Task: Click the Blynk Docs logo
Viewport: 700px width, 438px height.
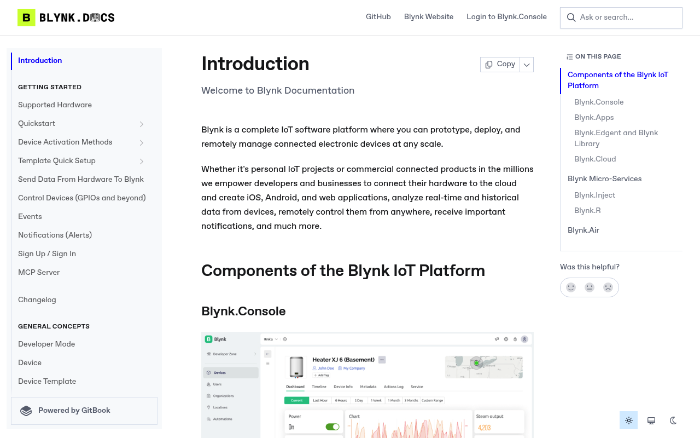Action: click(66, 18)
